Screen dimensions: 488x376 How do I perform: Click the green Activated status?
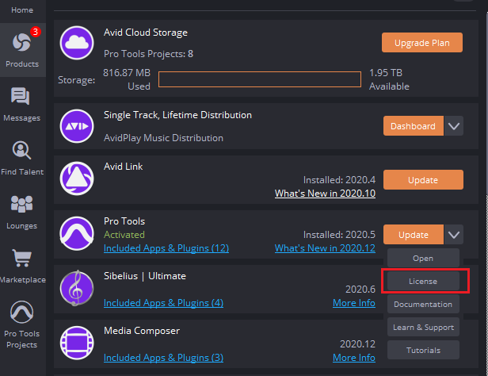click(124, 235)
